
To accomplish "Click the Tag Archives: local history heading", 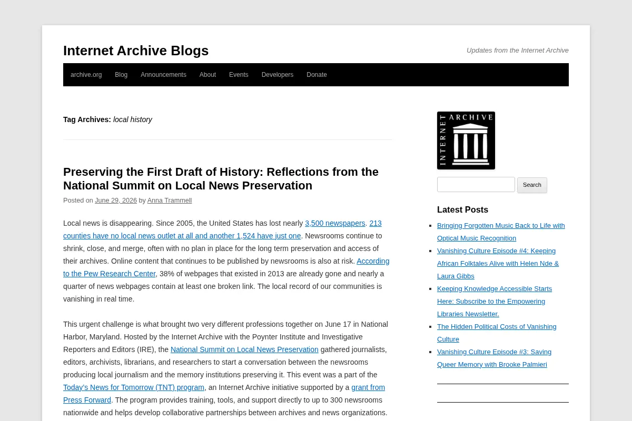I will click(107, 119).
